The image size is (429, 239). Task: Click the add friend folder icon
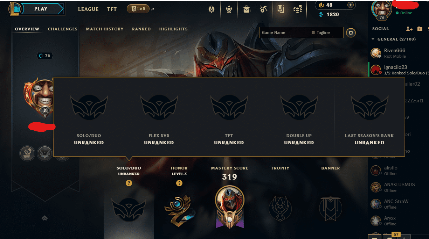[420, 29]
